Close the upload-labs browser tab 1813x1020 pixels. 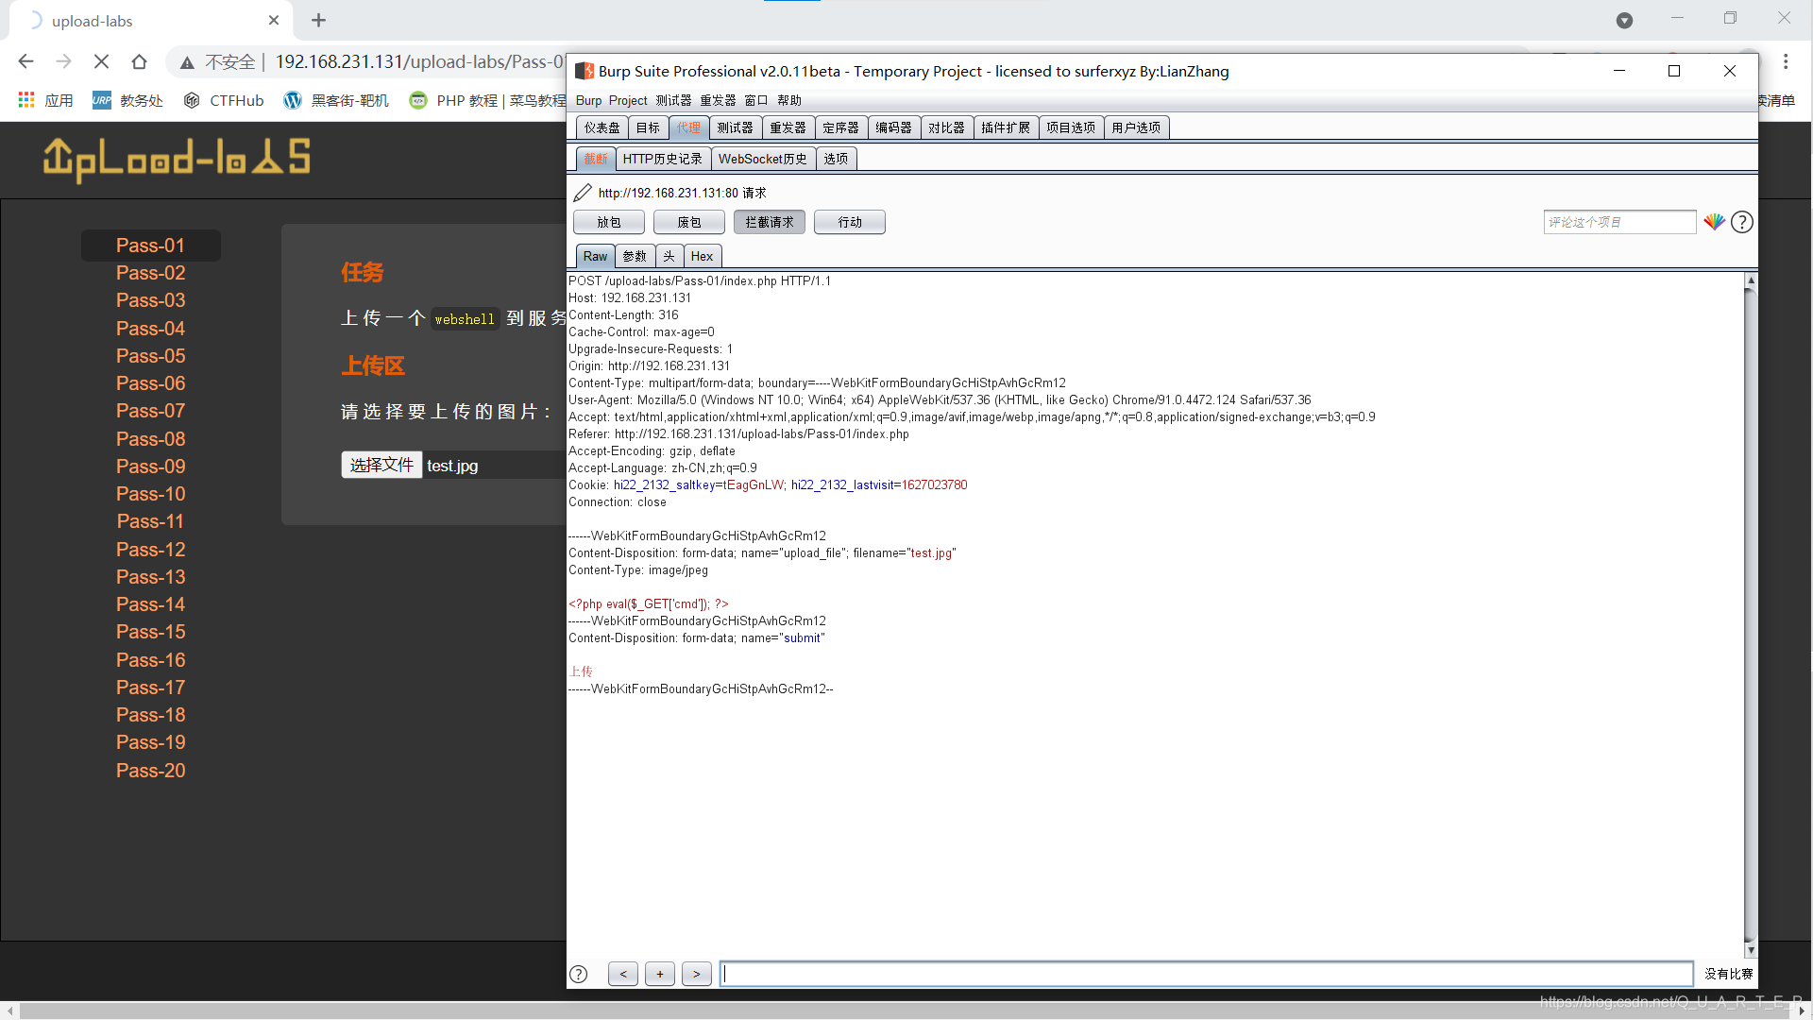(274, 20)
